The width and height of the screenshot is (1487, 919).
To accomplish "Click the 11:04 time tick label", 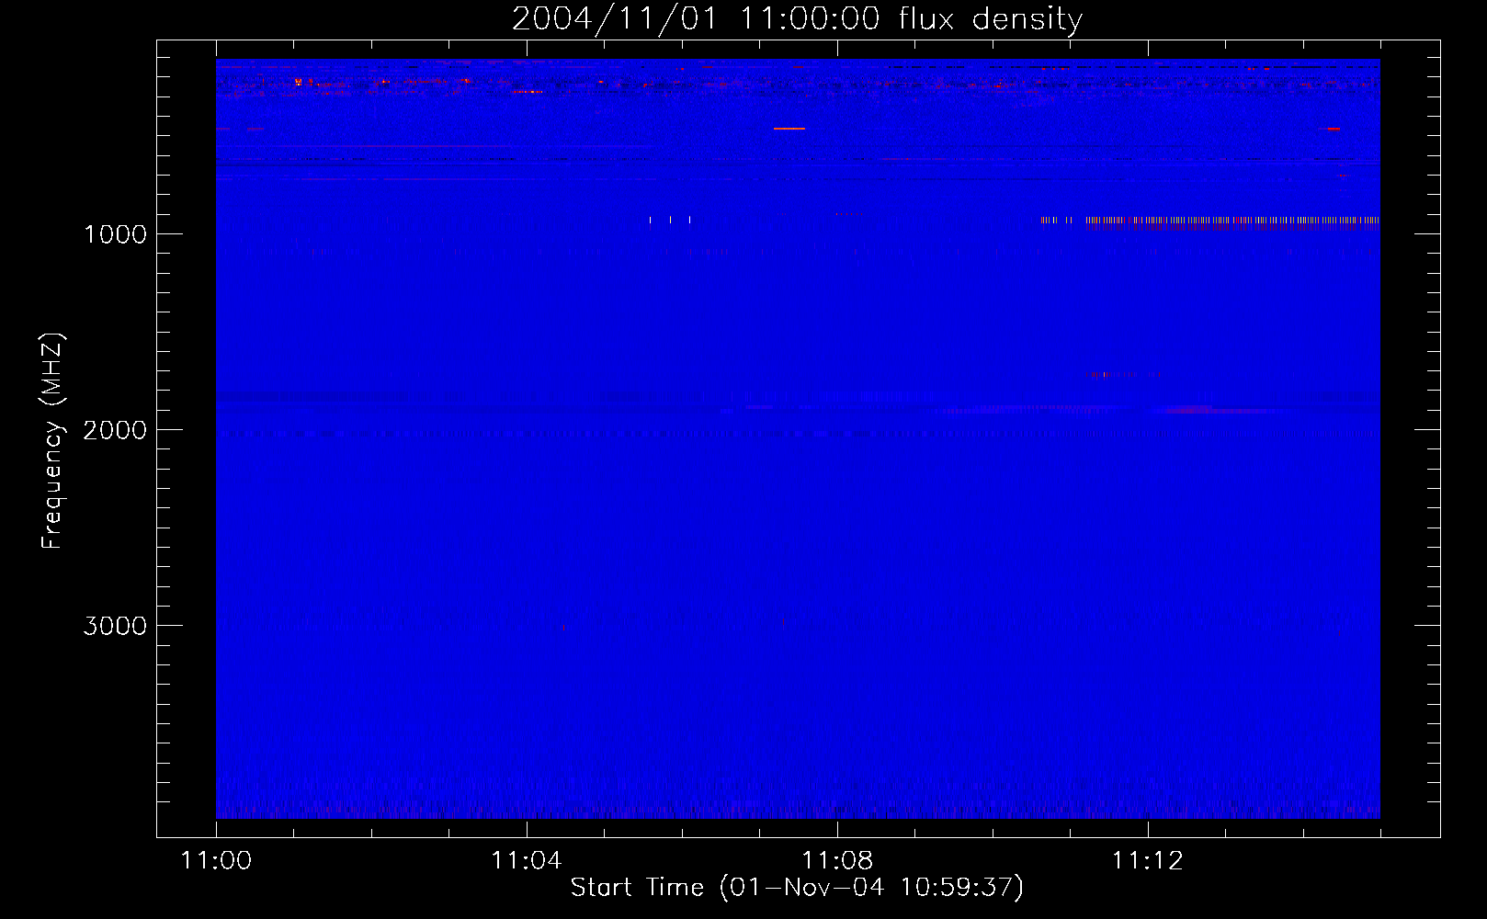I will [526, 861].
